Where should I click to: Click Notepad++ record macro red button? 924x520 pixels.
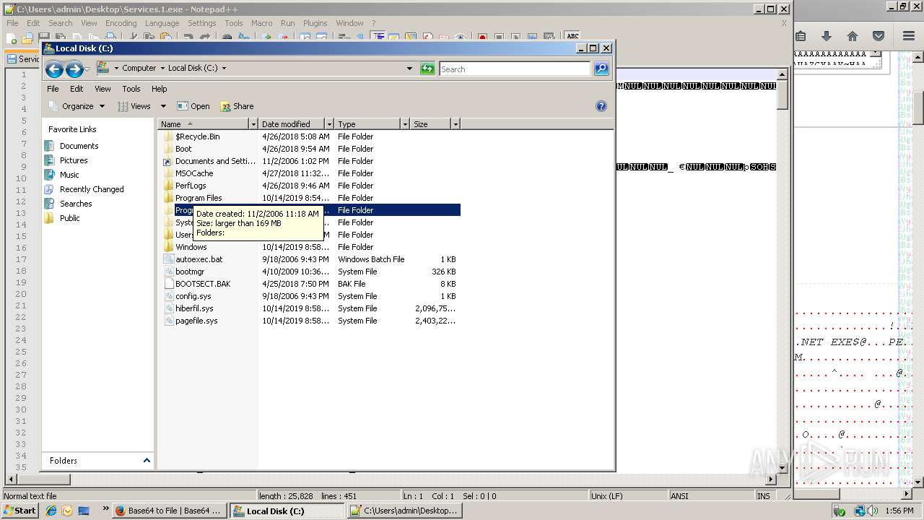[x=482, y=38]
